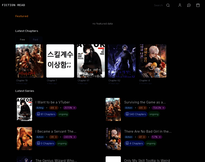Screen dimensions: 205x162
Task: Click ongoing badge for Surviving the Game
Action: click(154, 114)
